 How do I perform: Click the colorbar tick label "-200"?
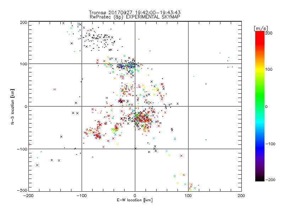(x=270, y=180)
